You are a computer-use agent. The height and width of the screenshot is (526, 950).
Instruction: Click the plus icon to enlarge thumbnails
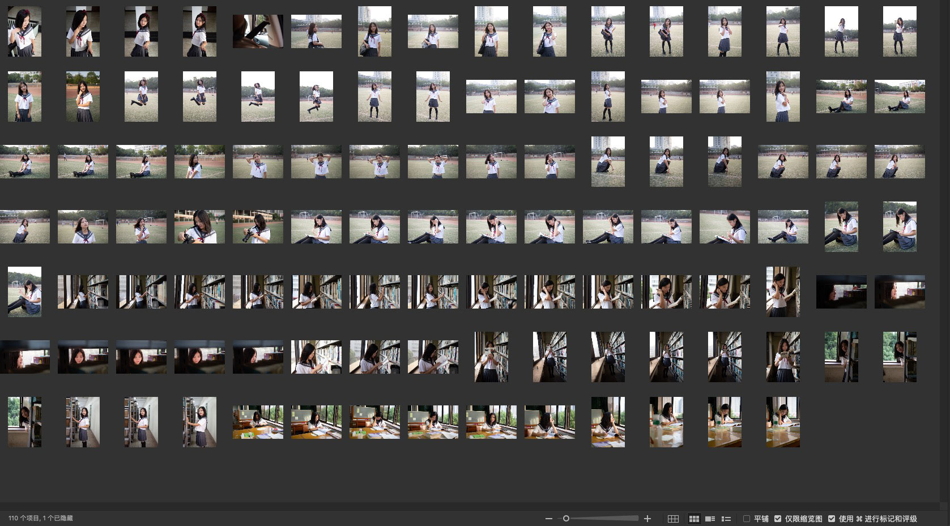click(647, 519)
